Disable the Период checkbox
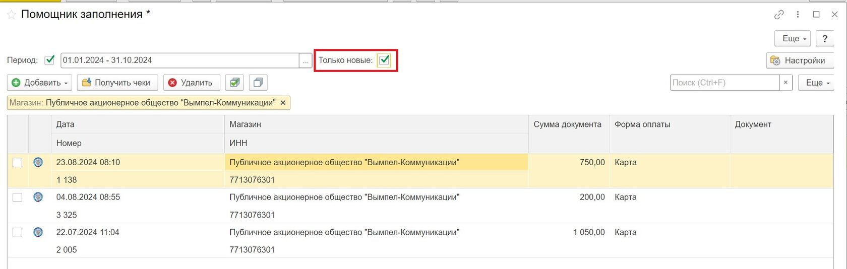Image resolution: width=847 pixels, height=269 pixels. (49, 60)
